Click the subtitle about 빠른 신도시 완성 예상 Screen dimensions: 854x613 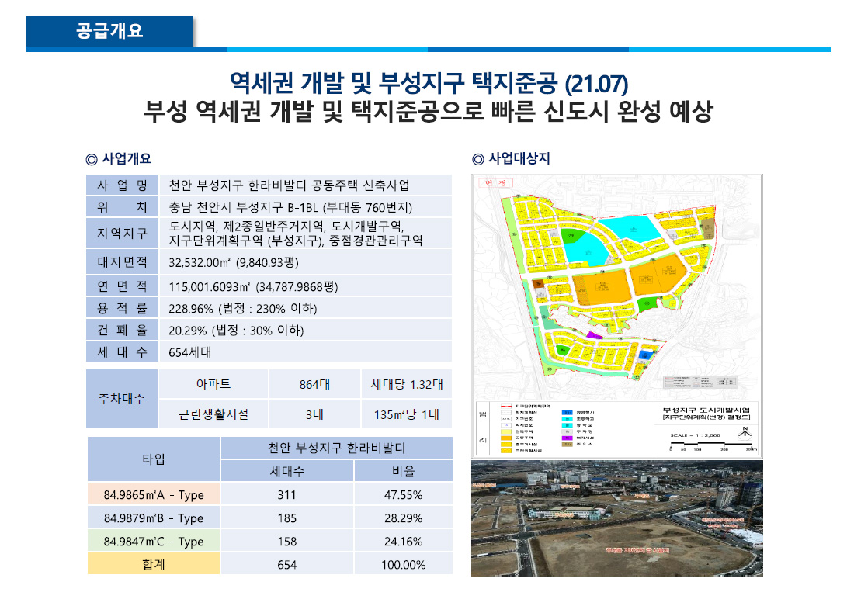(428, 111)
